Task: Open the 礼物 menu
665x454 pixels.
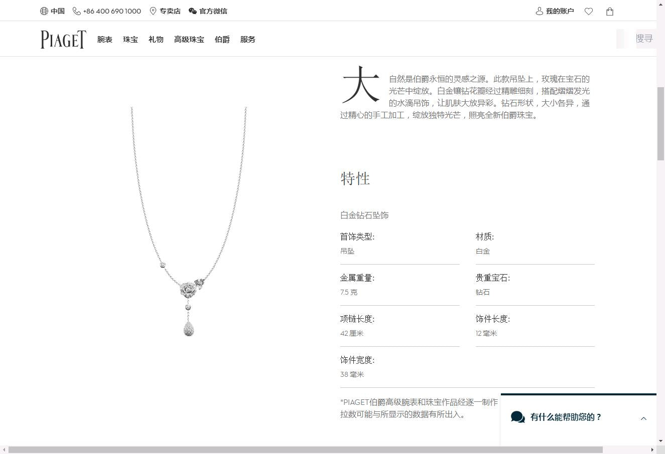Action: tap(156, 40)
